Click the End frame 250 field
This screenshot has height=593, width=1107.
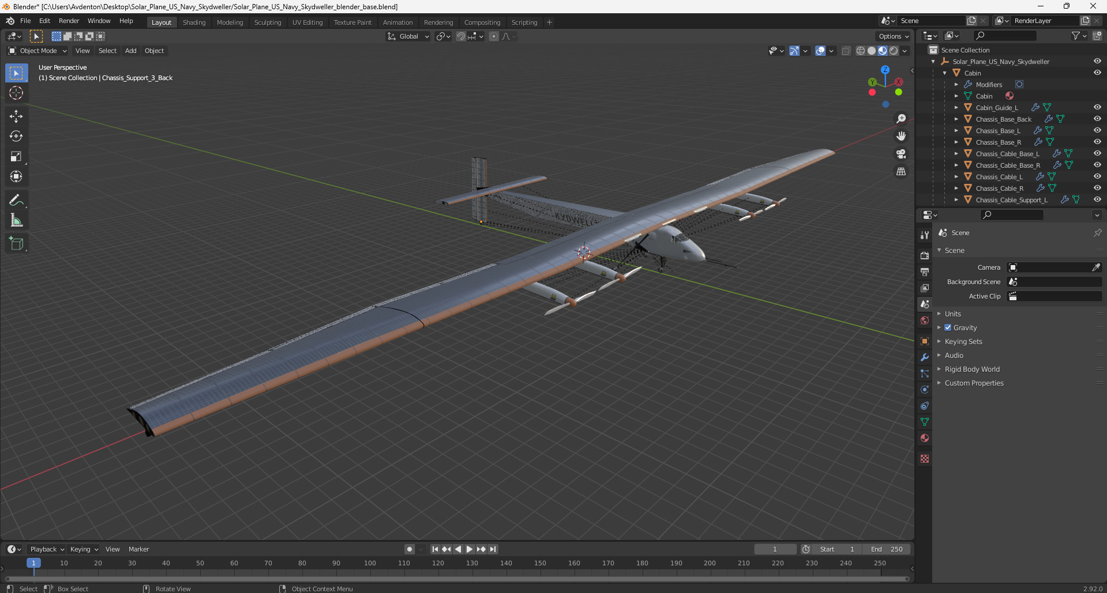(887, 549)
